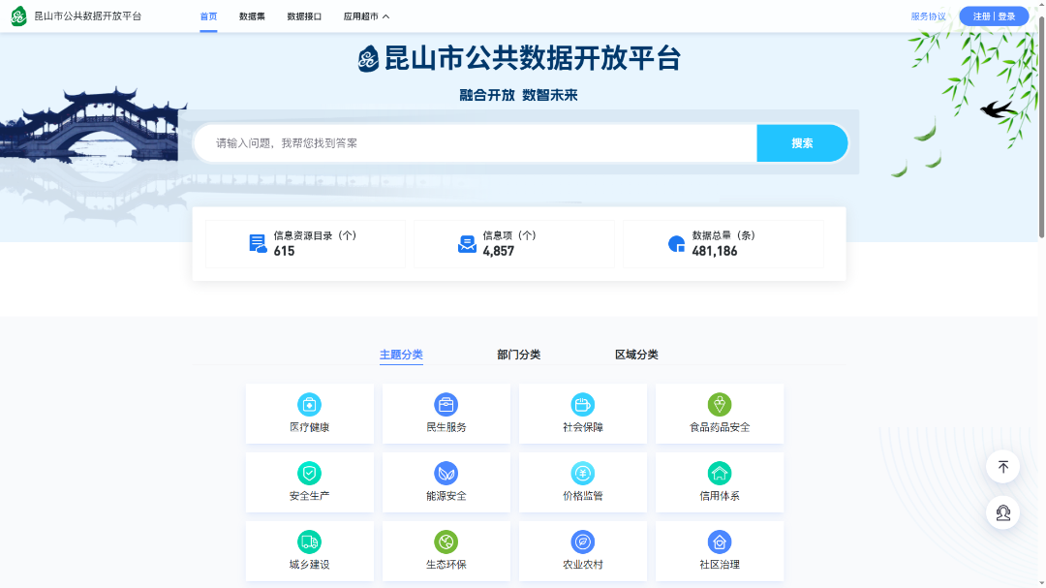This screenshot has height=588, width=1046.
Task: Click the 价格监管 yen icon
Action: 582,474
